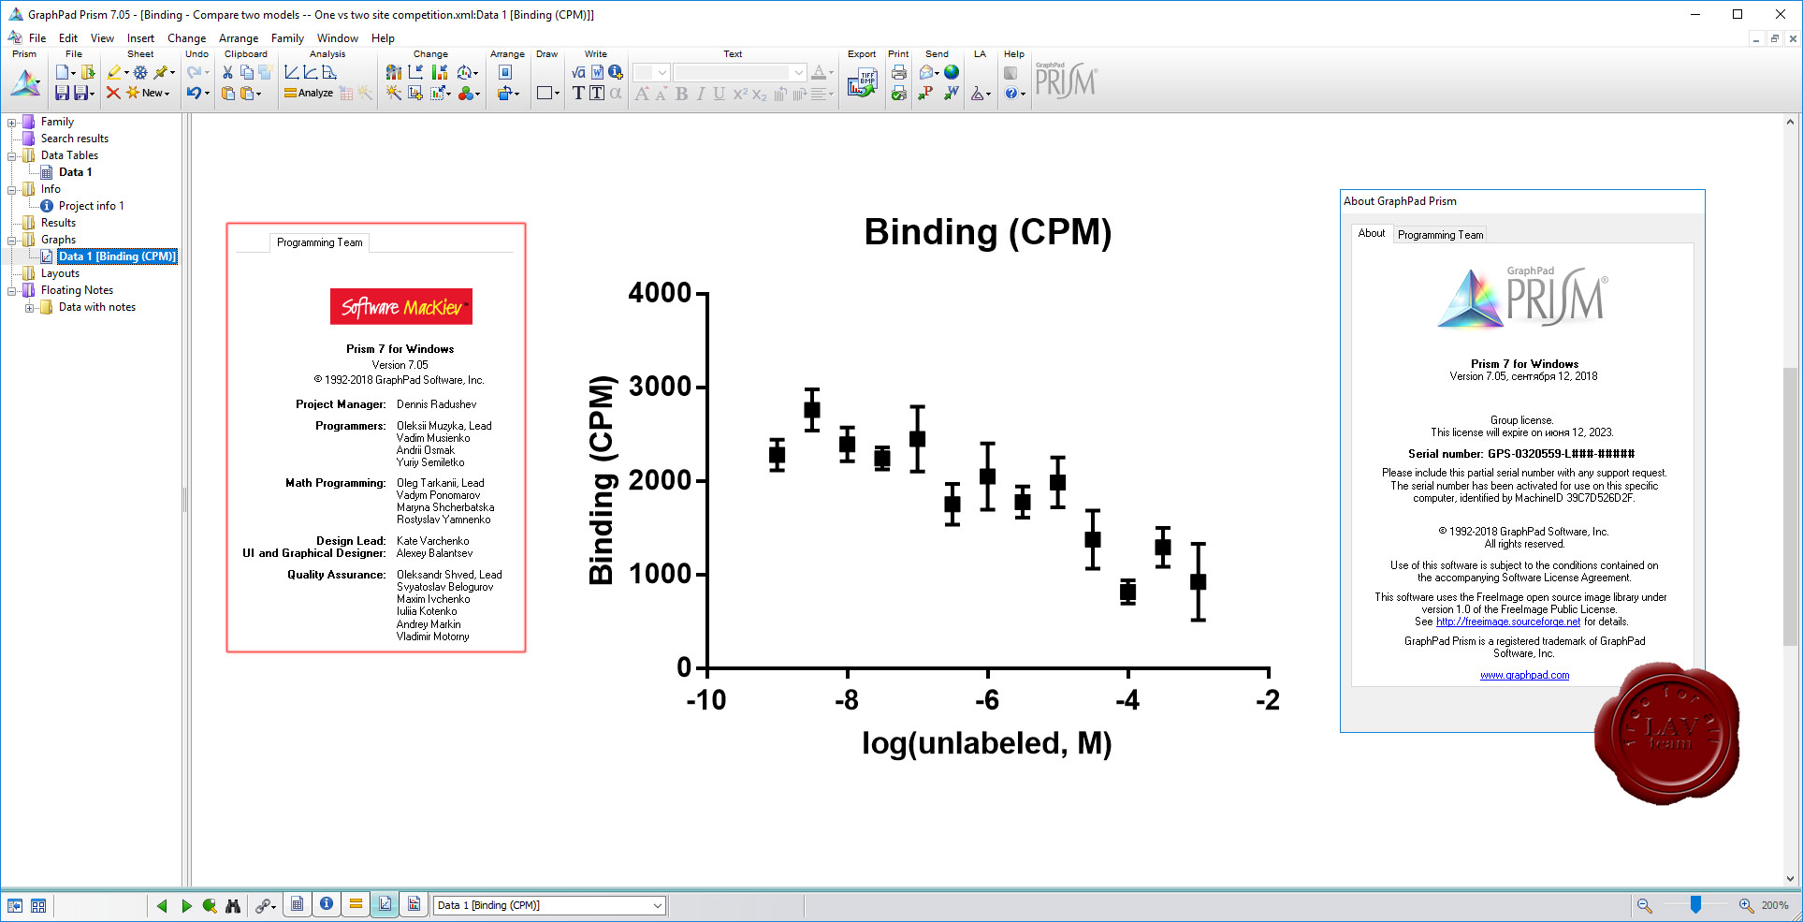Click the LabArchives flask icon
Screen dimensions: 1803x922
978,93
